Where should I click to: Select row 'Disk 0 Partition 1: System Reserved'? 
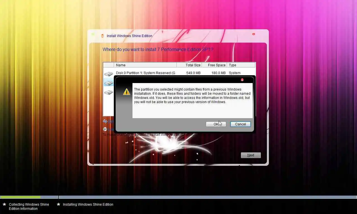[x=179, y=73]
